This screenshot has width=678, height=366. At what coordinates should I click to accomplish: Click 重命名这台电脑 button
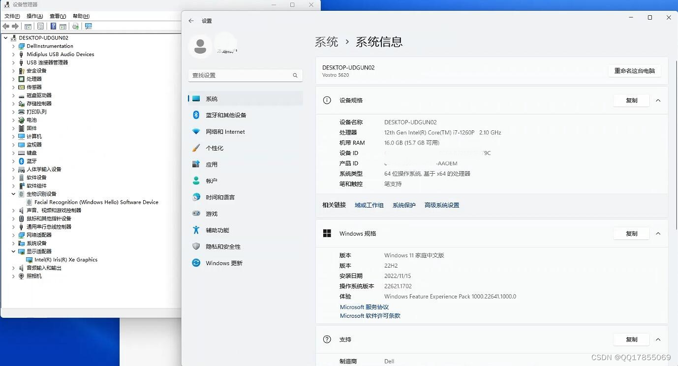tap(635, 71)
